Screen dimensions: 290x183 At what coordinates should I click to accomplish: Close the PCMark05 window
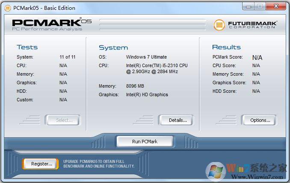(x=276, y=6)
